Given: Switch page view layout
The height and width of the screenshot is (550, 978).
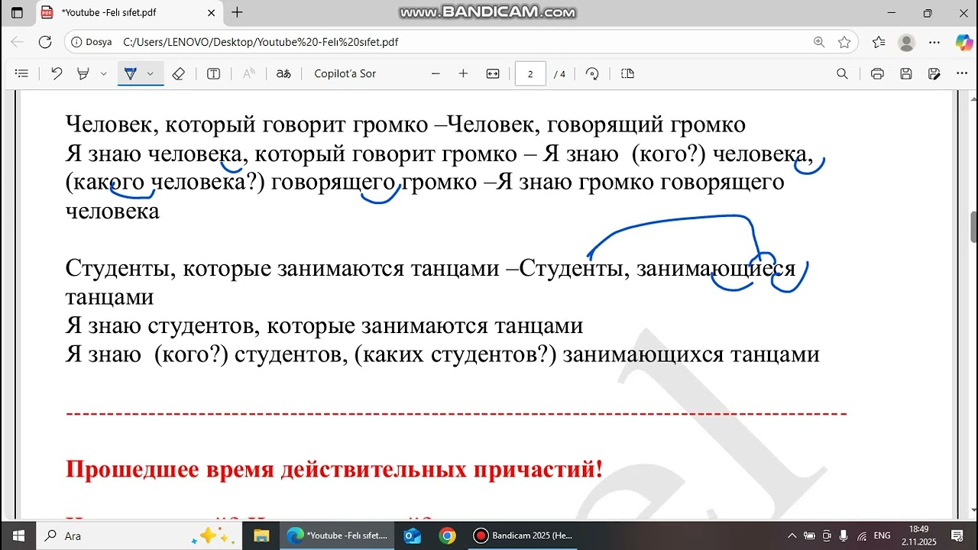Looking at the screenshot, I should tap(628, 74).
